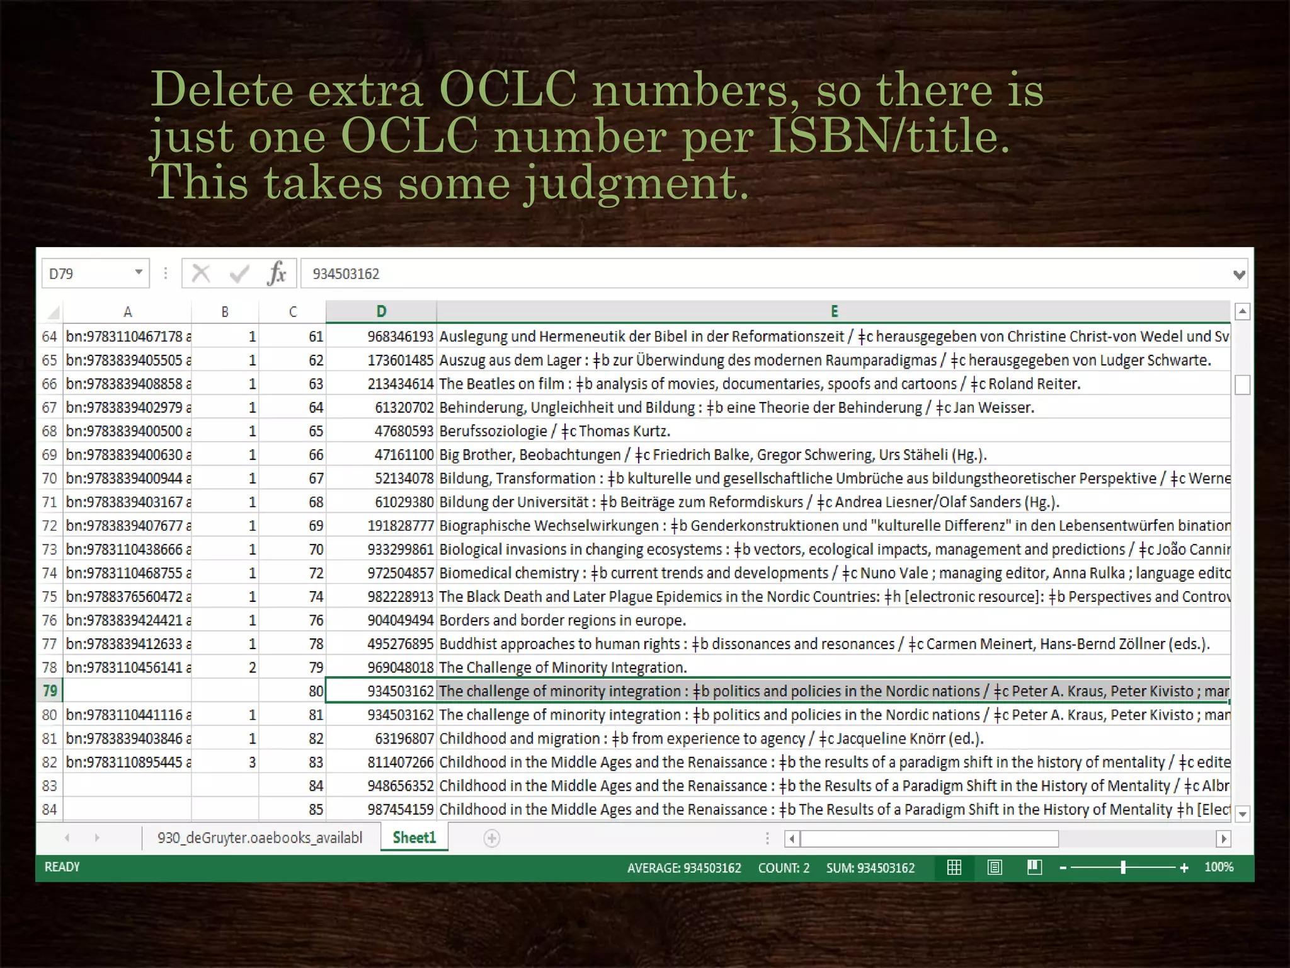This screenshot has width=1290, height=968.
Task: Select cell 'Childhood and migration' title
Action: [833, 739]
